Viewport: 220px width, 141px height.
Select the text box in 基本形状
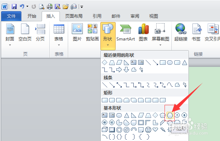(104, 115)
